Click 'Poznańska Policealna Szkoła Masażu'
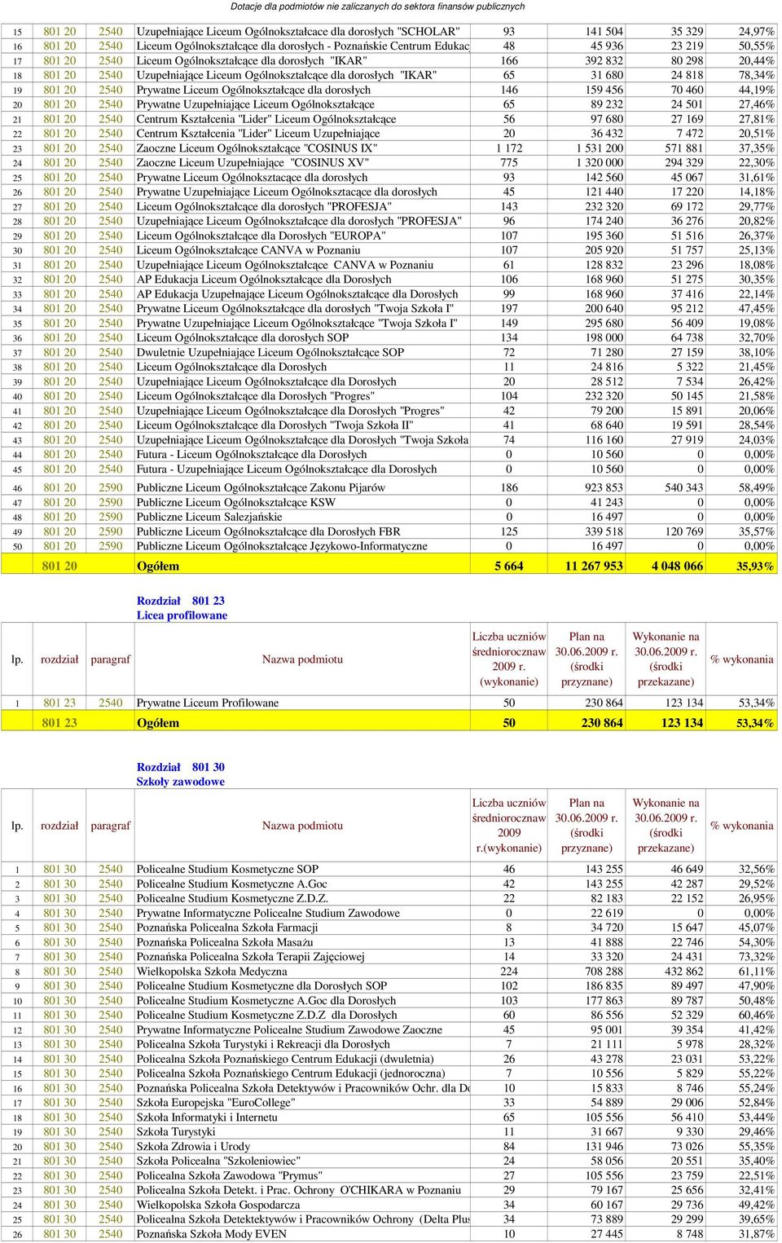This screenshot has height=1243, width=782. pos(225,942)
